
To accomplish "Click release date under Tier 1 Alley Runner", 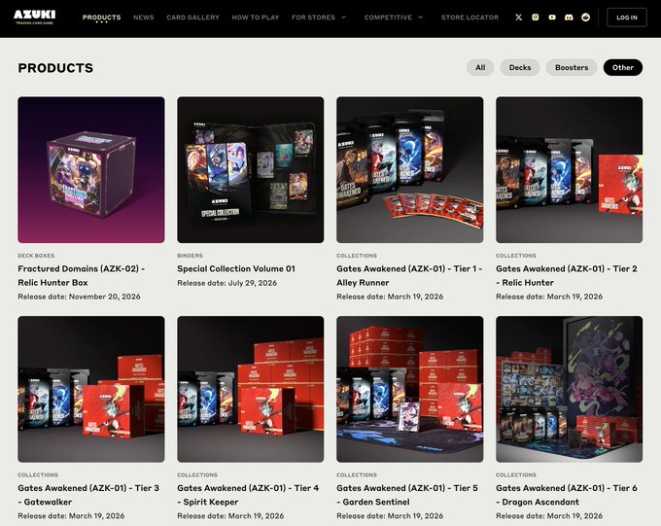I will tap(390, 297).
